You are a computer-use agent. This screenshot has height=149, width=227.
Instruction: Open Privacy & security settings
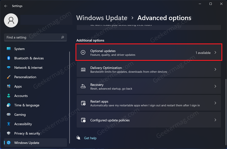[35, 133]
